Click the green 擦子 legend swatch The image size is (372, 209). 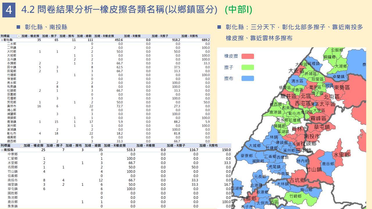pos(248,67)
